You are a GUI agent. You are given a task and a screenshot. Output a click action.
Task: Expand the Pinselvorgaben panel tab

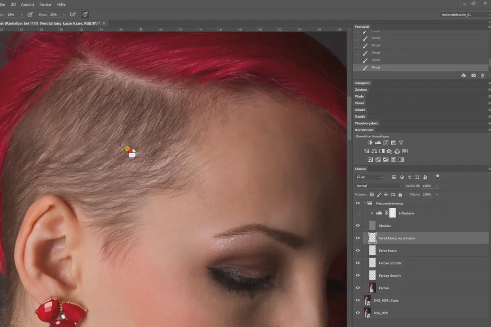click(366, 123)
